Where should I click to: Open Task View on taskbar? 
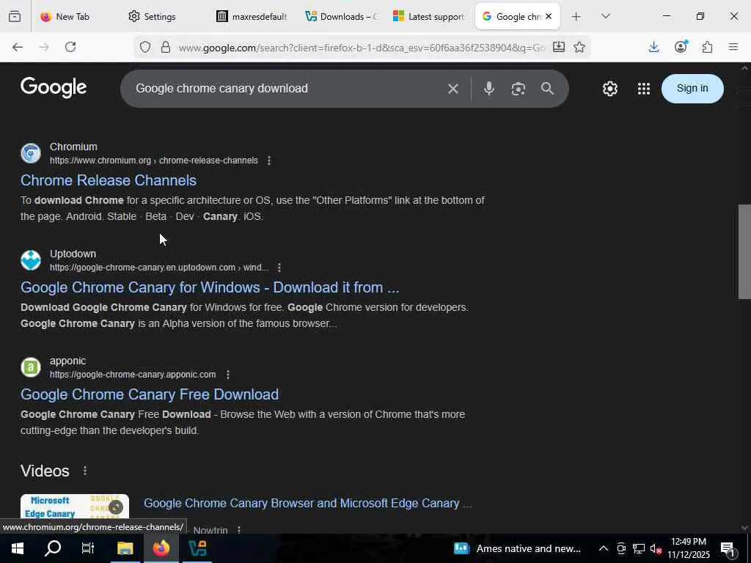(88, 548)
